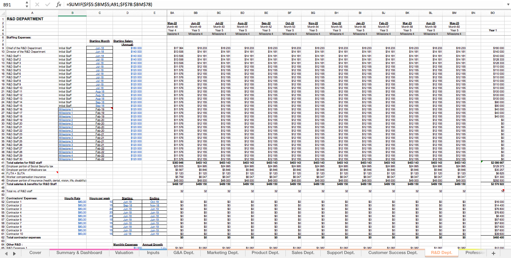This screenshot has width=511, height=258.
Task: Click the R&D DEPARTMENT title cell
Action: coord(25,19)
